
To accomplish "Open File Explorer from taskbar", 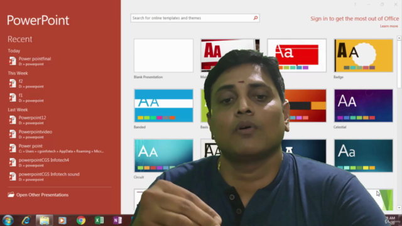I will pyautogui.click(x=45, y=220).
